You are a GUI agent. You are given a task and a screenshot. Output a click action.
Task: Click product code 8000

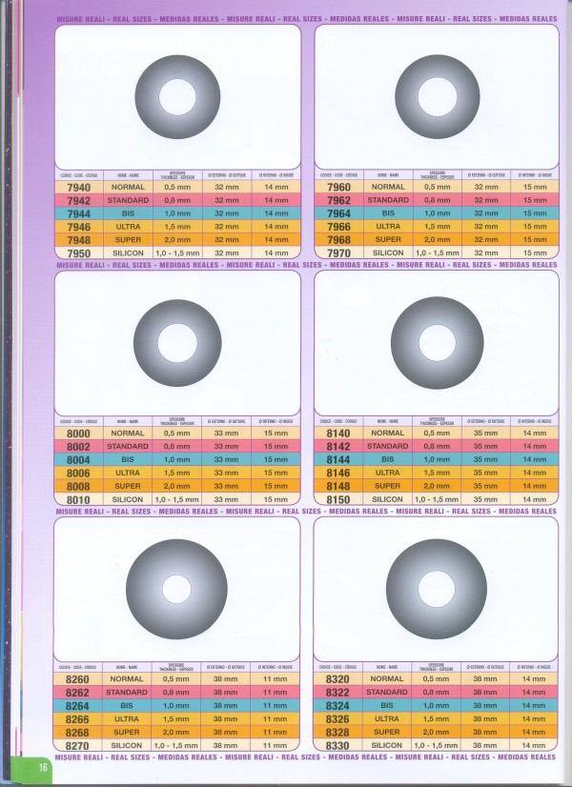click(78, 434)
